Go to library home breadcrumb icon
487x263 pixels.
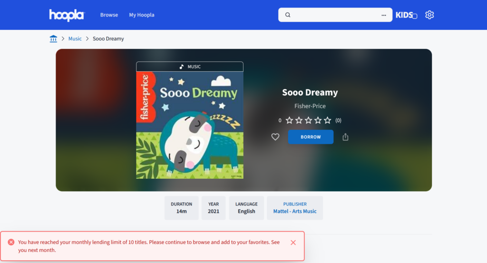coord(53,39)
